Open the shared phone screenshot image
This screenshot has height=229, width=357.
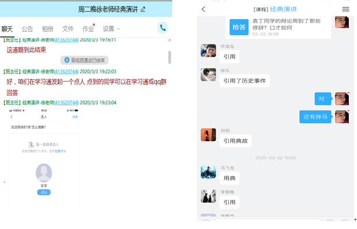[44, 161]
